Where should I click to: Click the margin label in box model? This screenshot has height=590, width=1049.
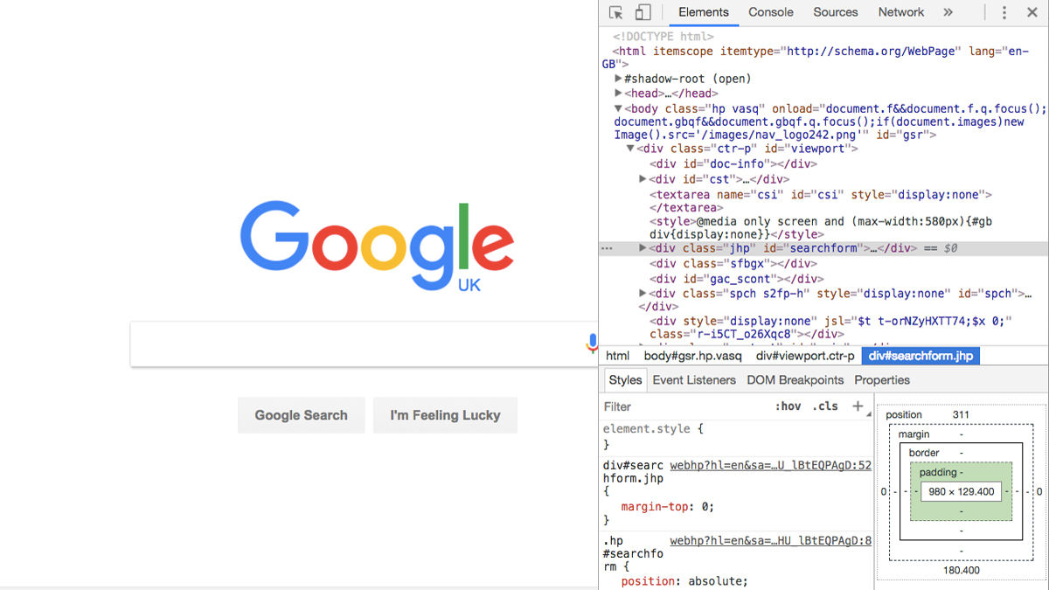click(x=914, y=434)
